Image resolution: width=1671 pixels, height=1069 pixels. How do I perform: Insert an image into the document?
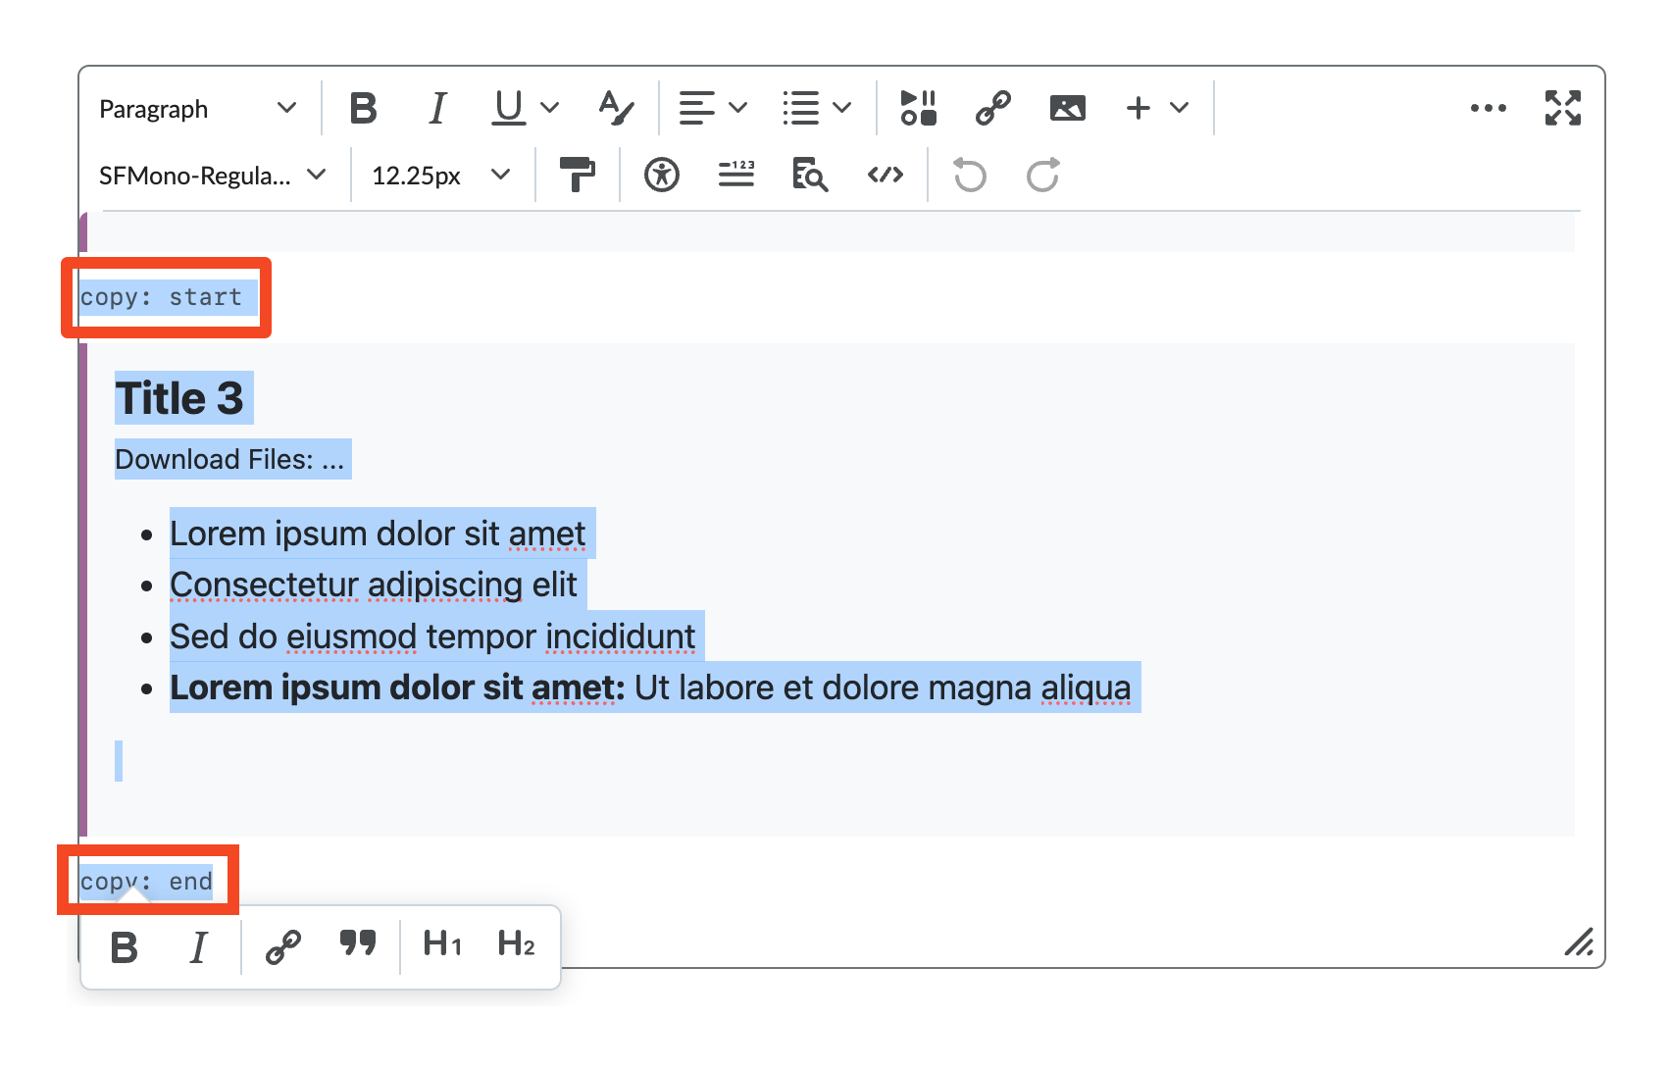[x=1067, y=108]
